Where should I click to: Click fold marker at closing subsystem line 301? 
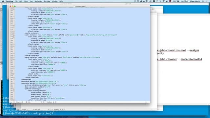(x=14, y=80)
